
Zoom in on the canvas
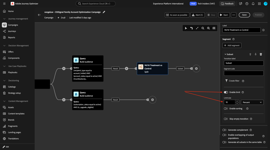coord(208,28)
